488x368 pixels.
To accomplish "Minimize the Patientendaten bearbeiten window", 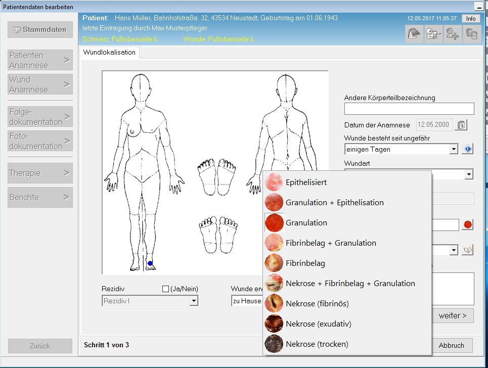I will coord(478,7).
